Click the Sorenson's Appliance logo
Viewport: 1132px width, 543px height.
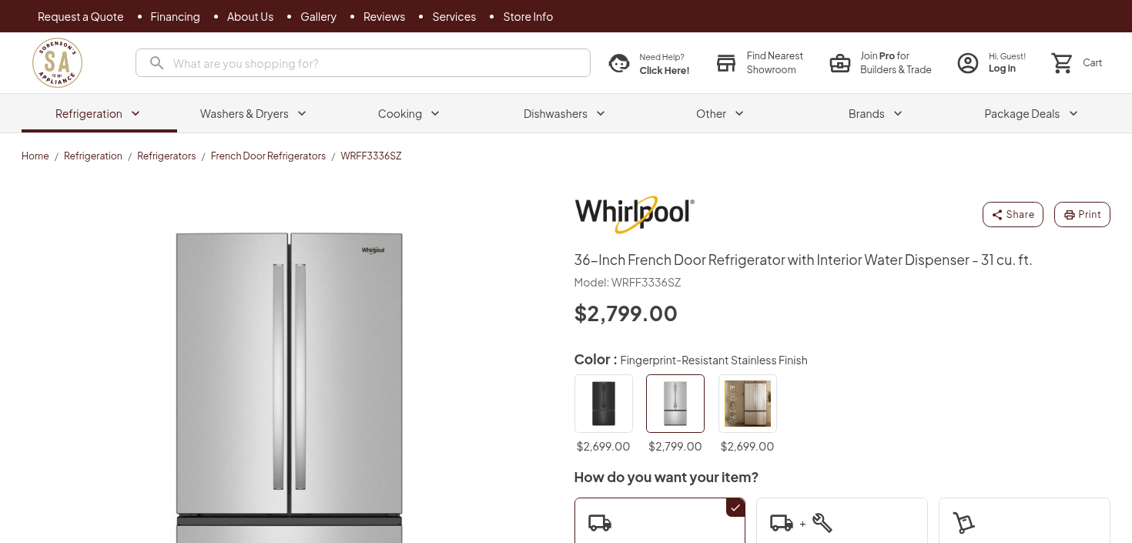click(57, 63)
